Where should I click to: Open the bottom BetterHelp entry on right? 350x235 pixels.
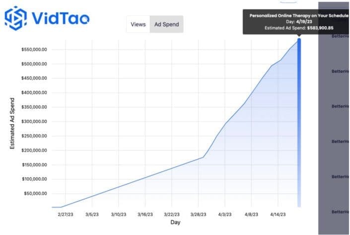pos(340,212)
